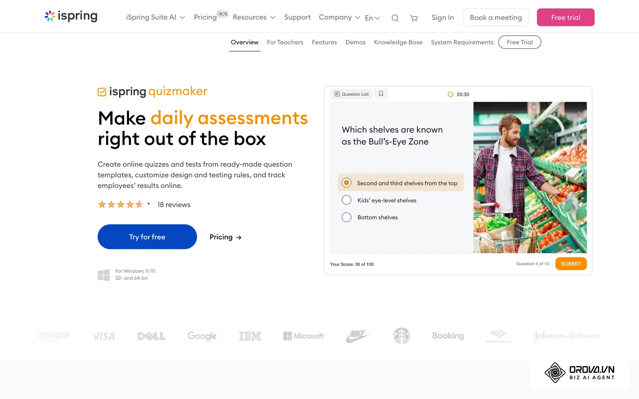Click the Windows logo icon
This screenshot has height=399, width=639.
click(x=103, y=275)
